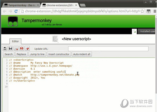Click the '// ==UserScript==' line
Viewport: 157px width, 112px height.
pos(21,60)
